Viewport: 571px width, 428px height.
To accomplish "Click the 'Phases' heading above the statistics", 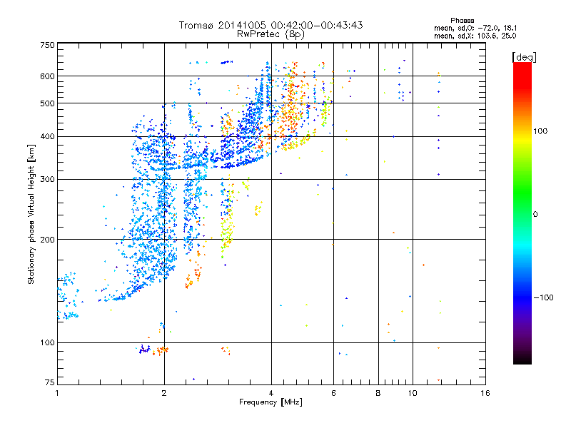I will 462,21.
